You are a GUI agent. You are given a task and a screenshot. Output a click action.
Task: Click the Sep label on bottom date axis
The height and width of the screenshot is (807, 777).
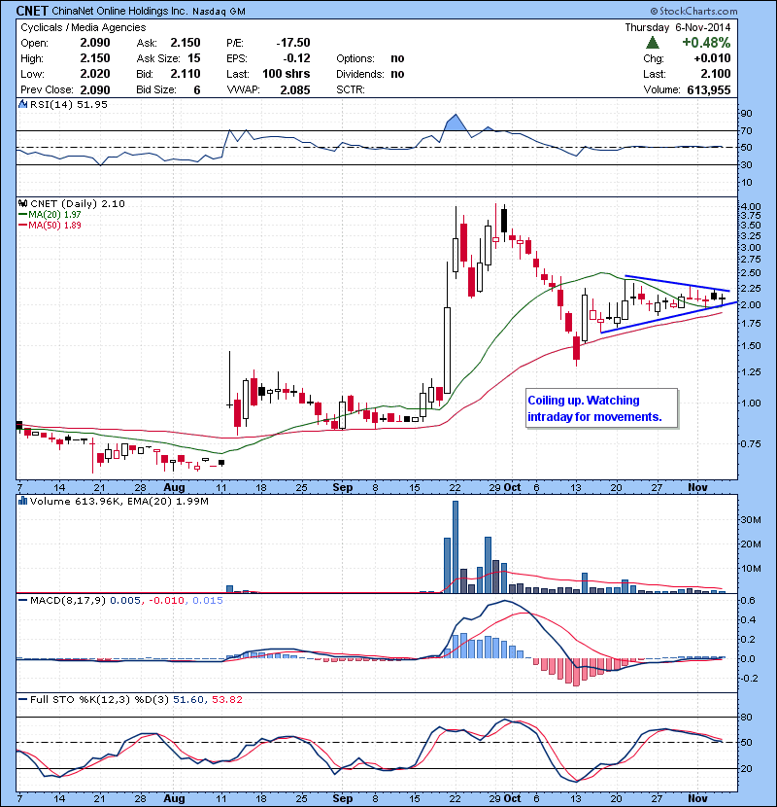click(x=343, y=798)
